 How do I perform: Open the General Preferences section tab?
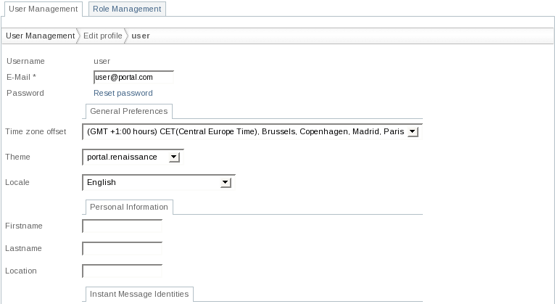pos(129,111)
